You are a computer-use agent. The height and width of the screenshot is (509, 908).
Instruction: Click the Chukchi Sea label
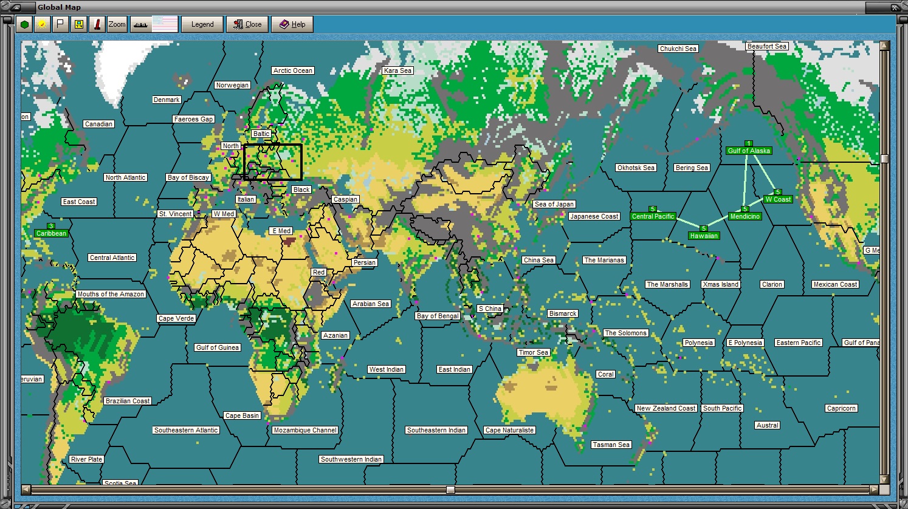pos(678,49)
